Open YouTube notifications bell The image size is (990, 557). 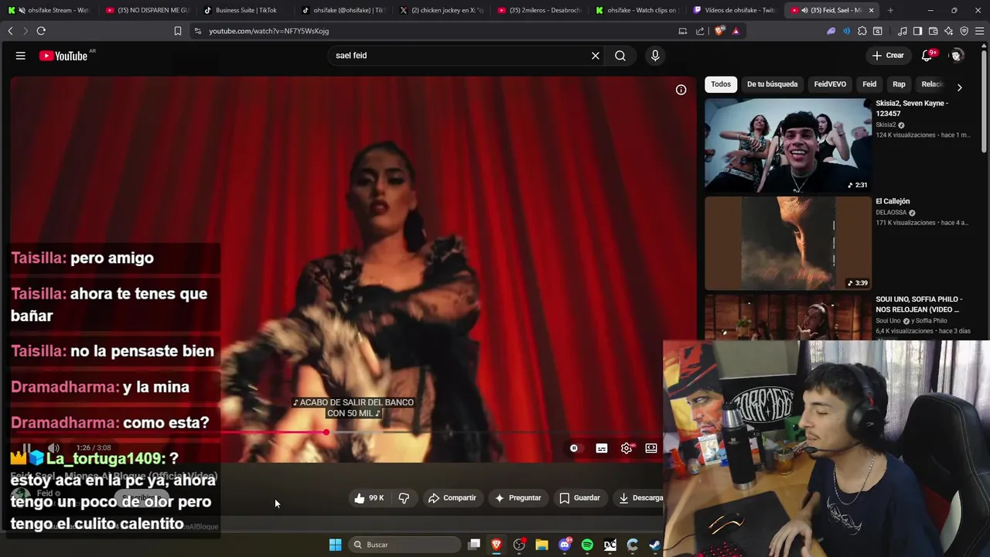coord(927,56)
